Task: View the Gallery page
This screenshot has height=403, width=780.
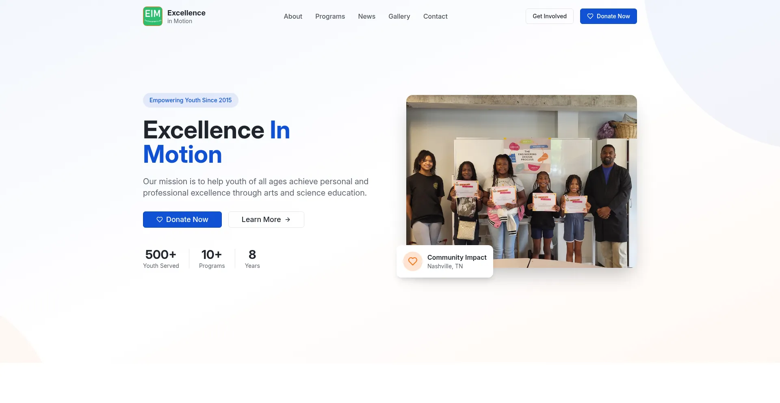Action: click(399, 16)
